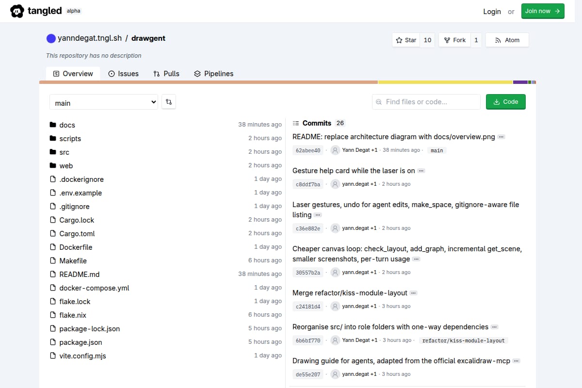Click the yanndegat.tngl.sh owner avatar
This screenshot has height=388, width=582.
pos(51,38)
